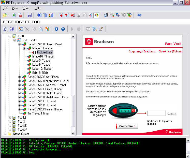This screenshot has width=190, height=158.
Task: Select Label10: TLabel in resource tree
Action: [42, 69]
